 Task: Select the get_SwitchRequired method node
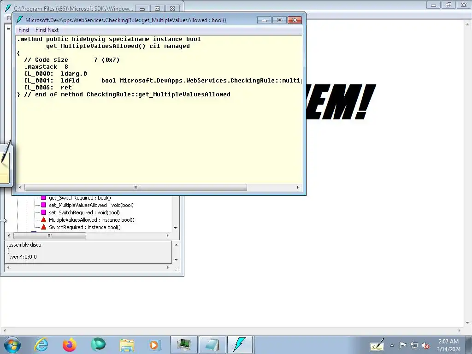click(x=80, y=198)
